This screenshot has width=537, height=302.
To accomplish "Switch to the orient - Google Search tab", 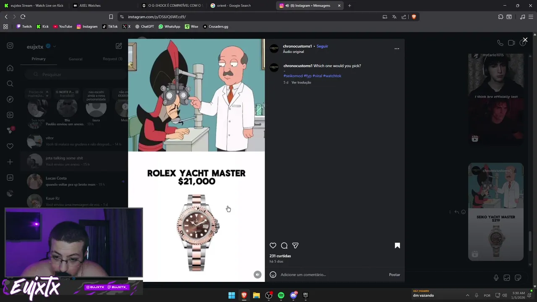I will click(x=241, y=5).
